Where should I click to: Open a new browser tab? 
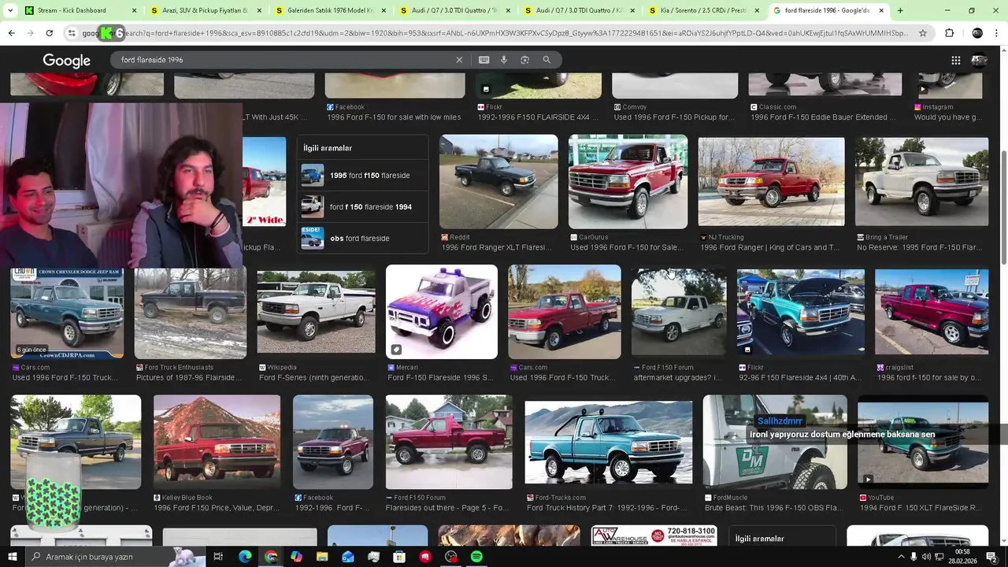[900, 10]
